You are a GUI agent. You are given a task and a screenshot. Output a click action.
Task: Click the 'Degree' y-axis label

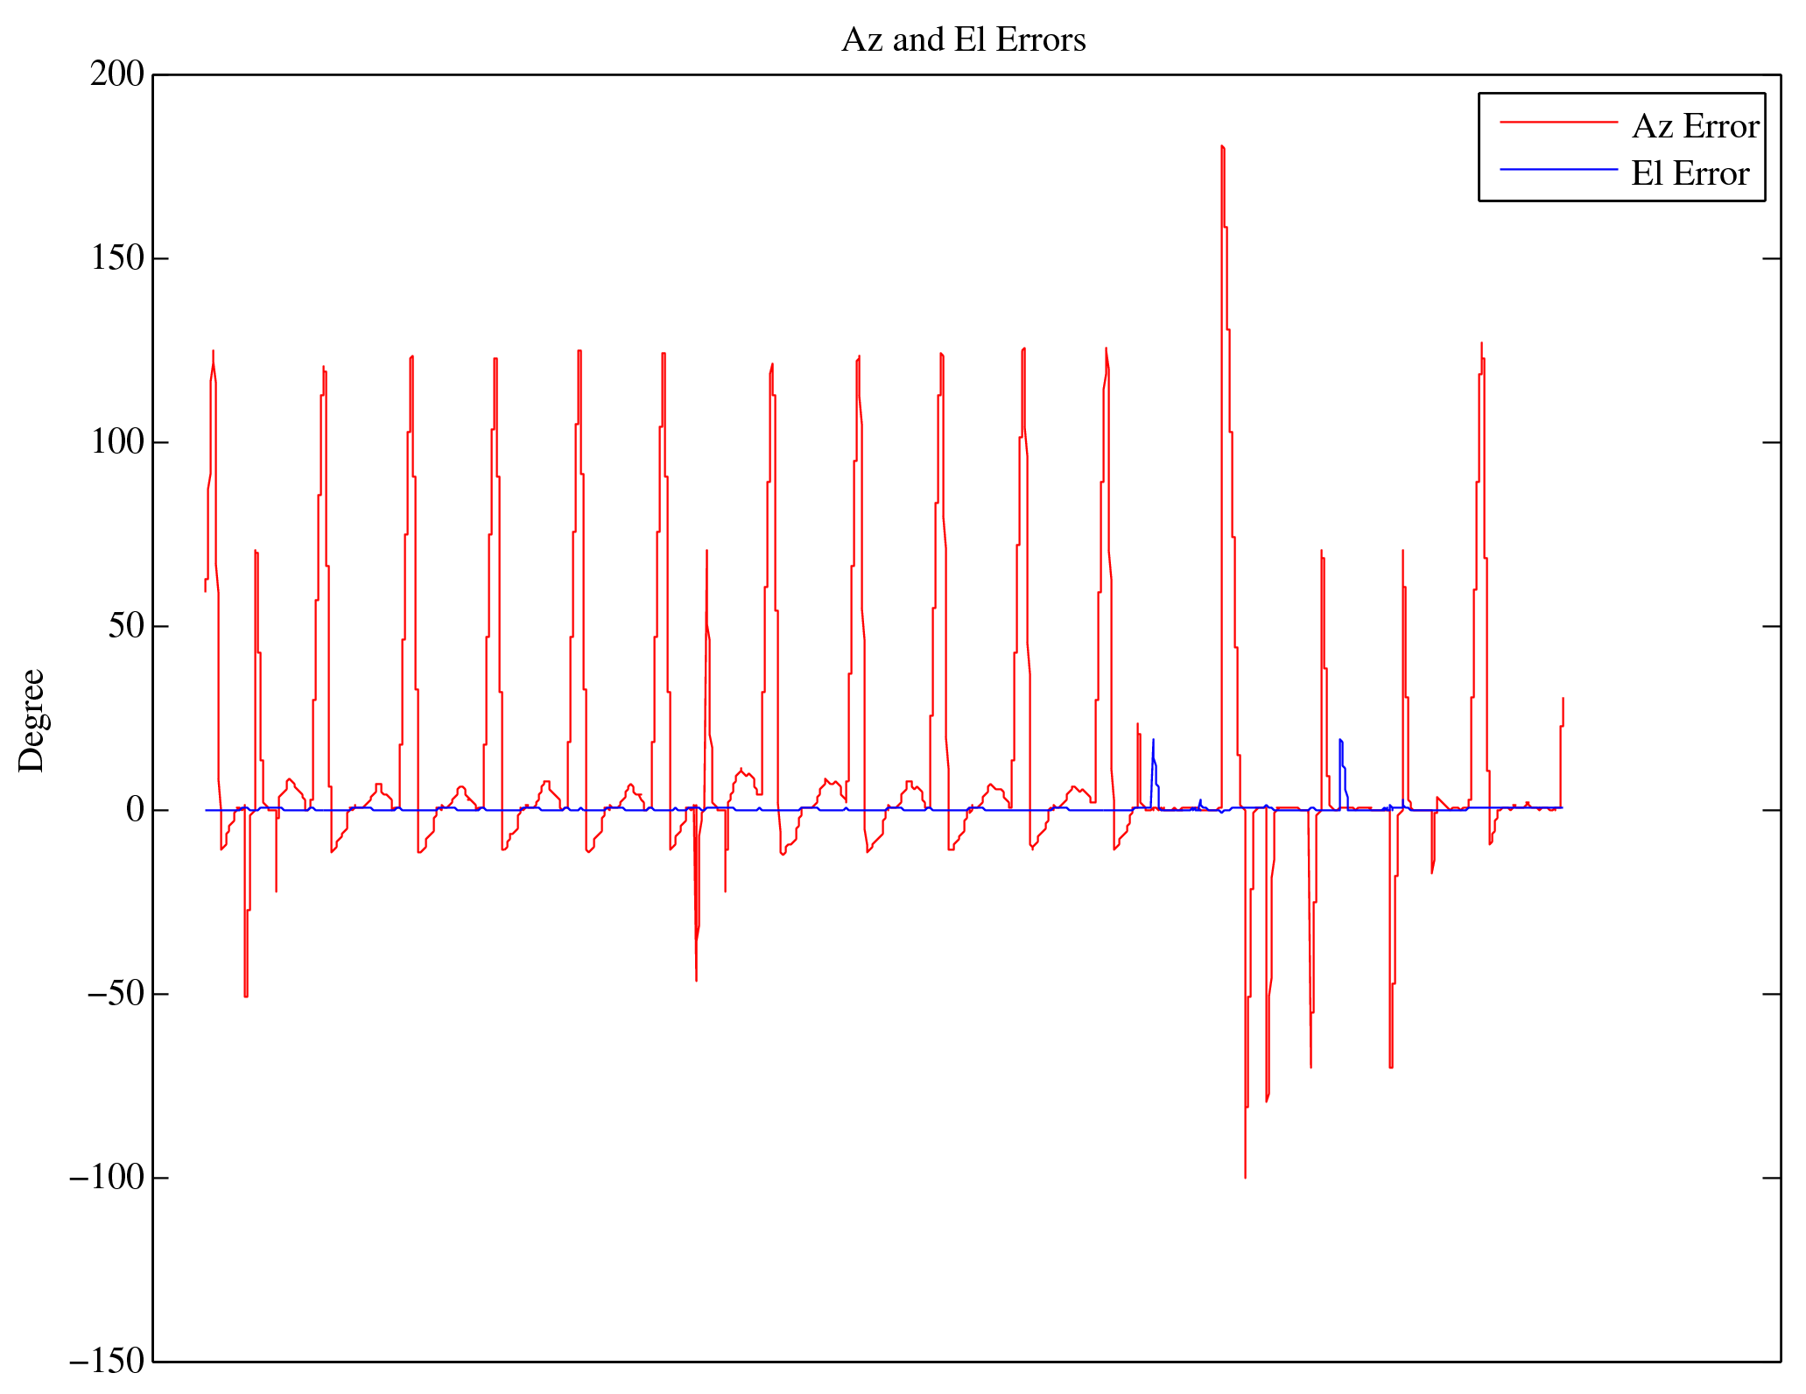click(32, 720)
